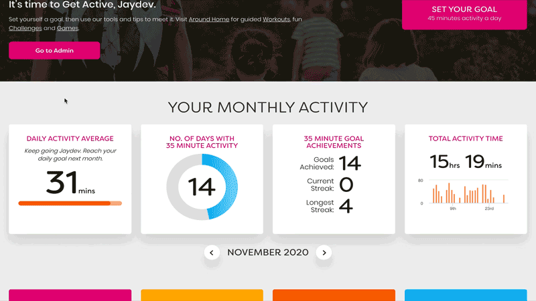Screen dimensions: 536x301
Task: Click the Longest Streak value 4
Action: pyautogui.click(x=346, y=206)
